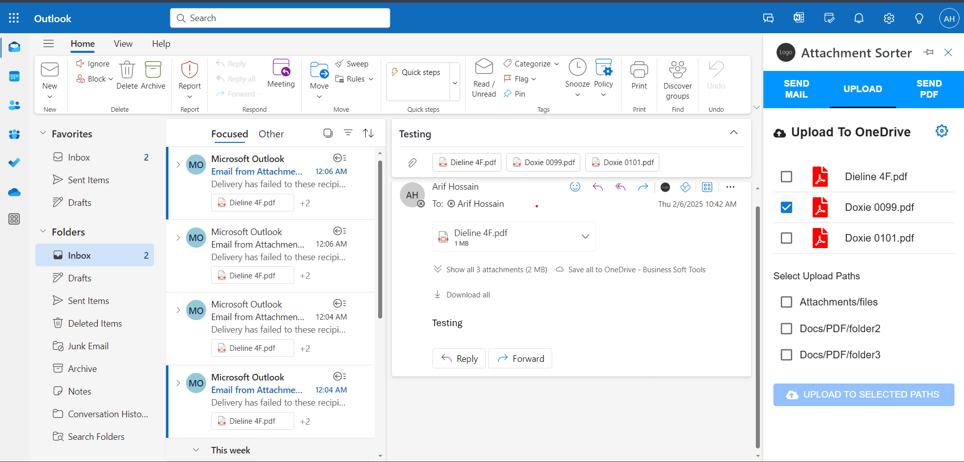Expand the Quick steps dropdown
This screenshot has width=964, height=462.
coord(455,82)
